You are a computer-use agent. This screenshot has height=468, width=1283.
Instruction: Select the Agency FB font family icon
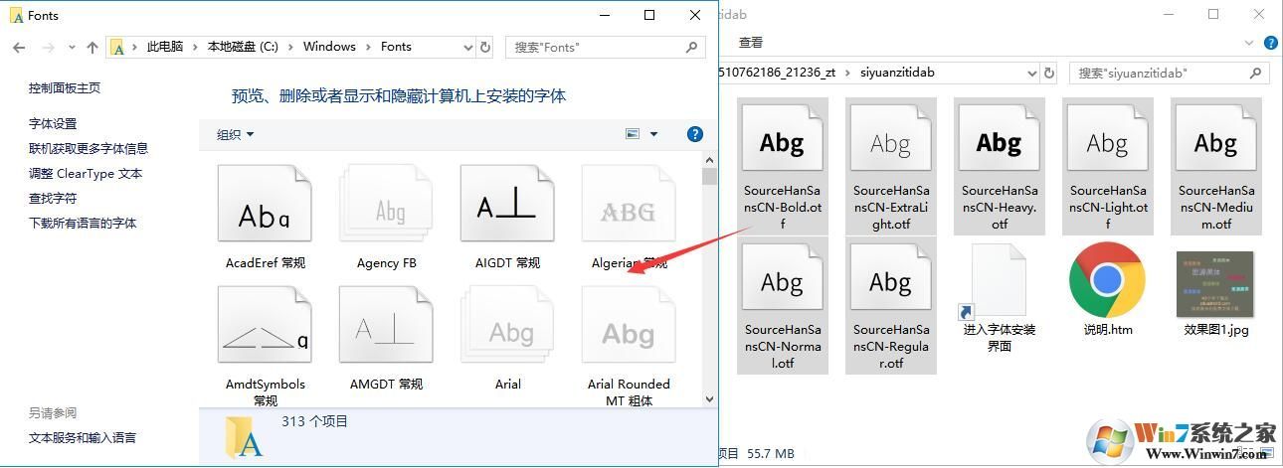click(x=386, y=204)
